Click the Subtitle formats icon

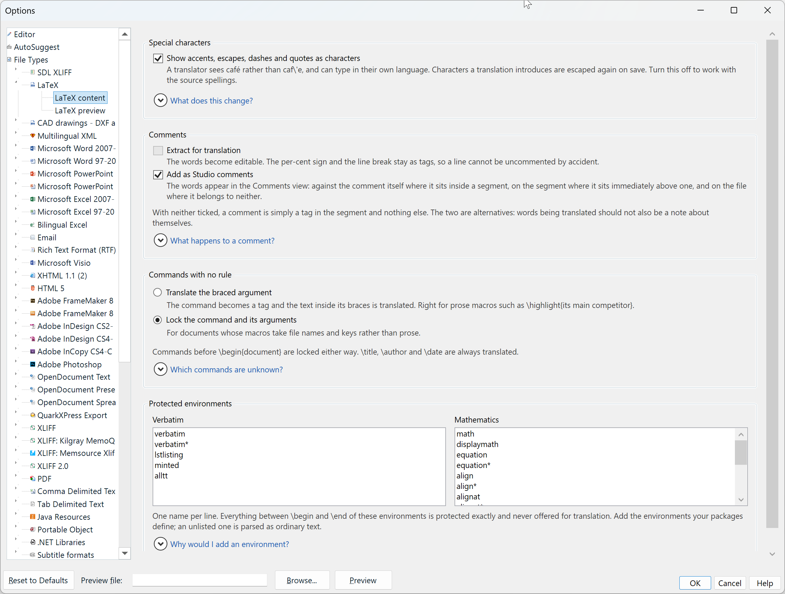(33, 555)
